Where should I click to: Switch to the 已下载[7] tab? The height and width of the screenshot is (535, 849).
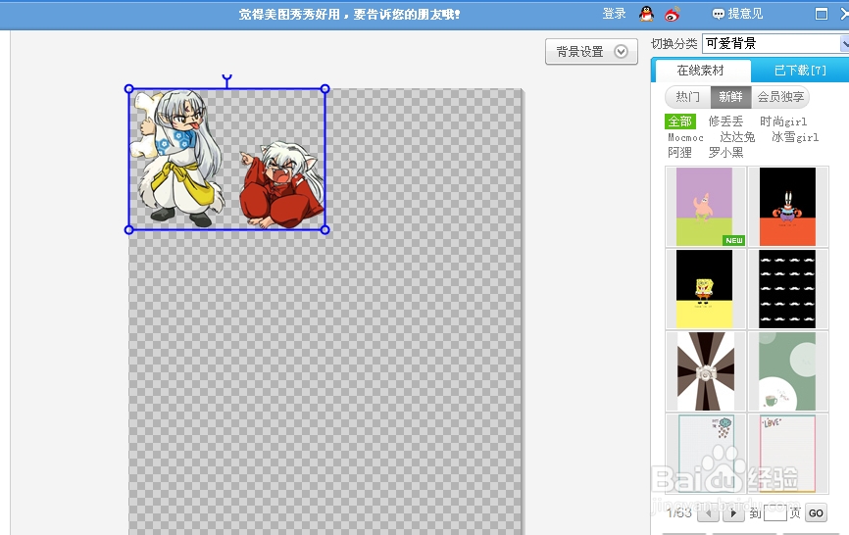pos(800,71)
